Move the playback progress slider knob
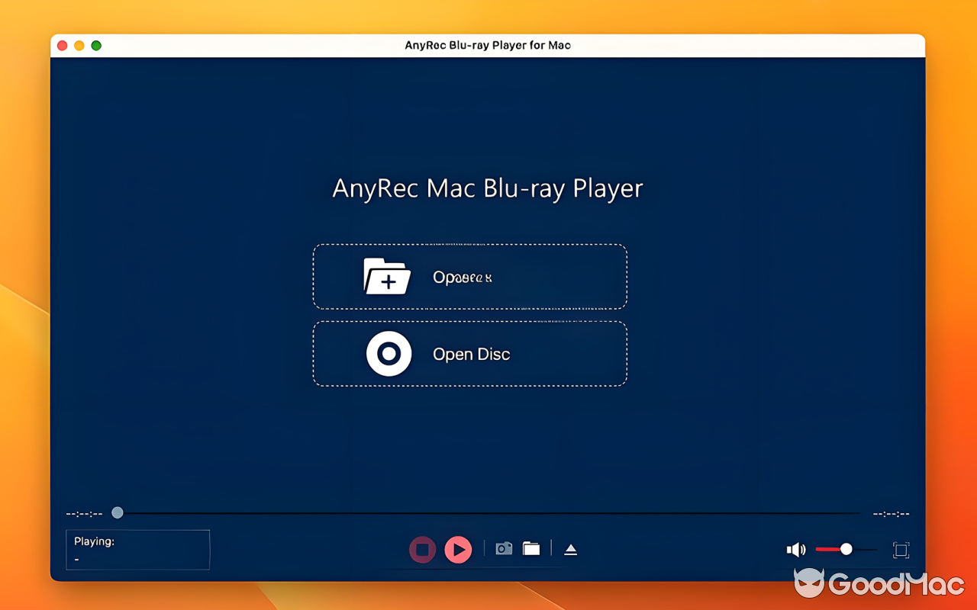 pyautogui.click(x=117, y=512)
